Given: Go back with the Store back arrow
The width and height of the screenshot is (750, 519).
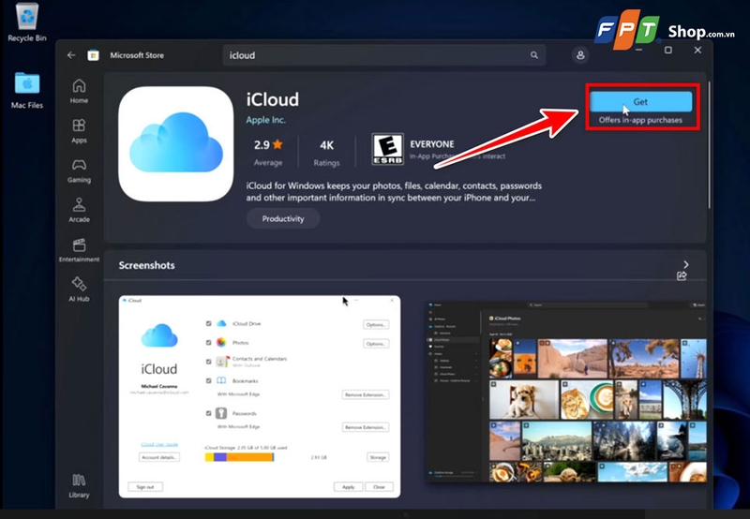Looking at the screenshot, I should (x=71, y=55).
